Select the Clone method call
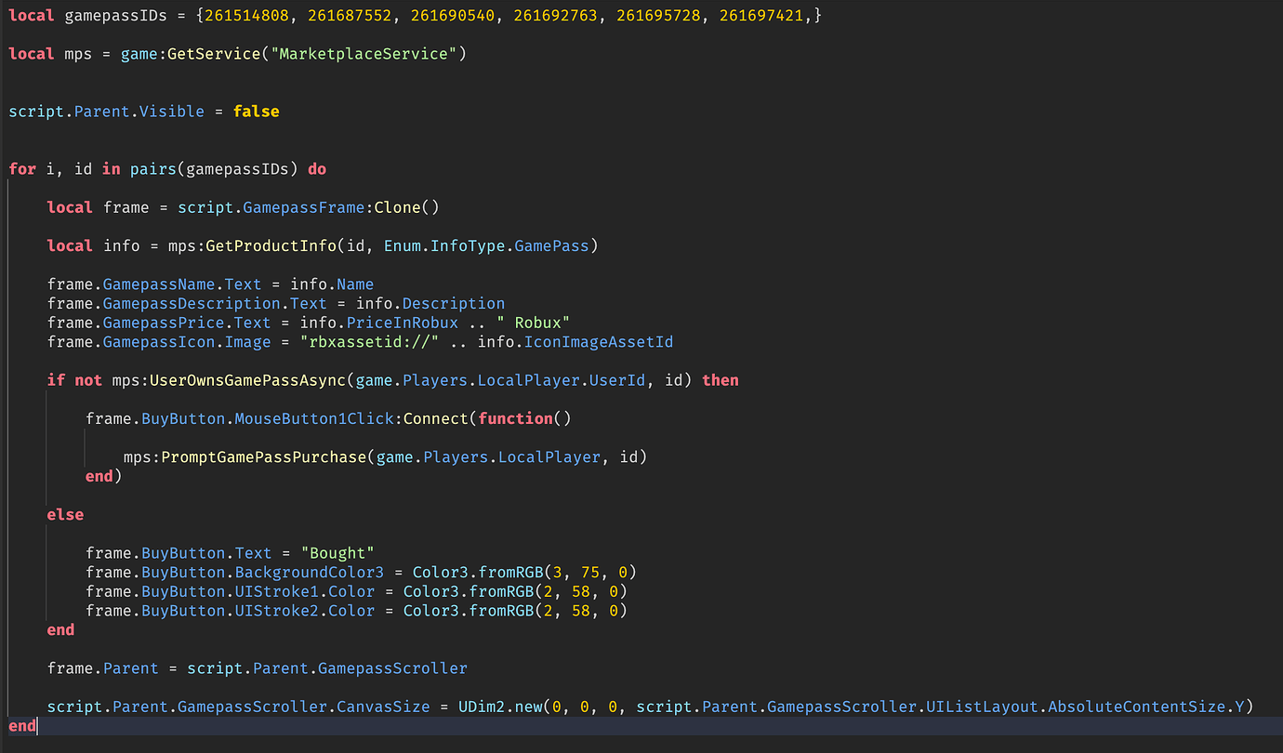Screen dimensions: 1283x753 (x=398, y=206)
